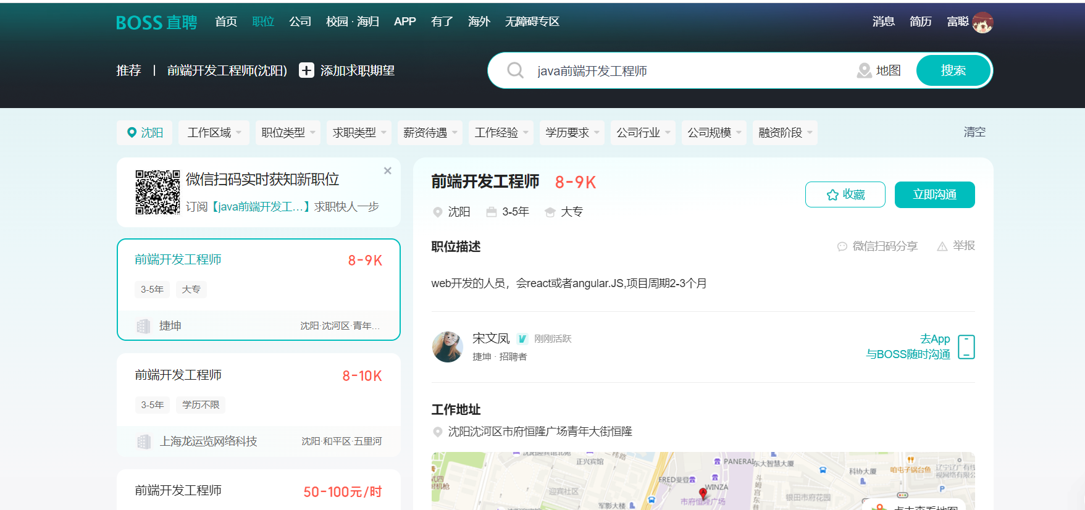The image size is (1085, 510).
Task: Close the WeChat QR code subscription banner
Action: point(388,171)
